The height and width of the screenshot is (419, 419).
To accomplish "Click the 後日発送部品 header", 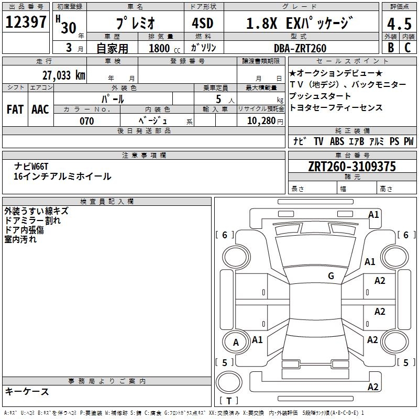I will tap(144, 130).
